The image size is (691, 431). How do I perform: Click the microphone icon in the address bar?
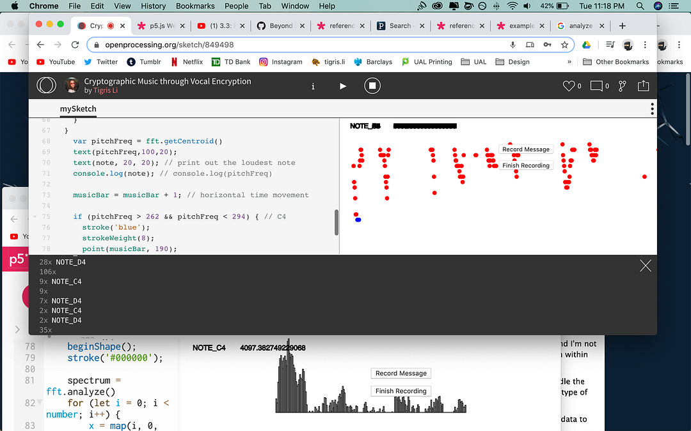point(512,45)
